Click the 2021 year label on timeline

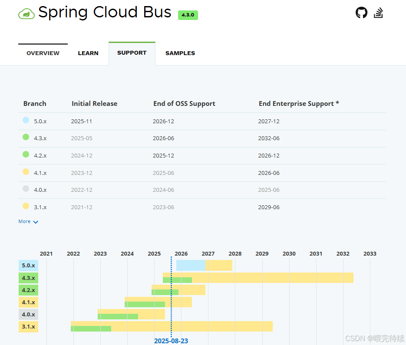click(46, 254)
